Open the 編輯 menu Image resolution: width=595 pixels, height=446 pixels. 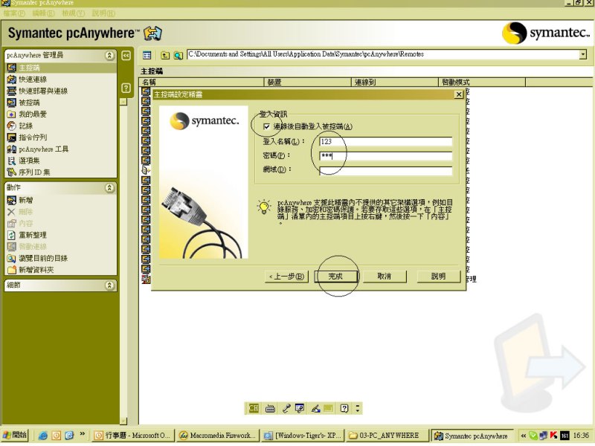coord(43,13)
